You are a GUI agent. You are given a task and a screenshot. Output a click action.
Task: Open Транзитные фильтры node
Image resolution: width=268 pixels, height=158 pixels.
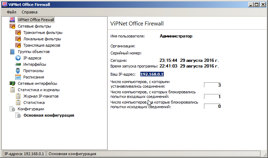43,33
